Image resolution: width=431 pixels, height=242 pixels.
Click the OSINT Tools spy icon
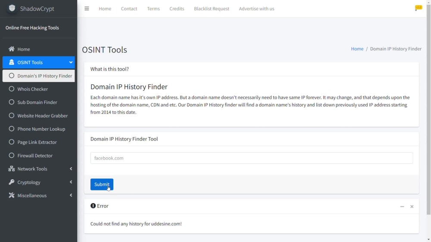11,62
